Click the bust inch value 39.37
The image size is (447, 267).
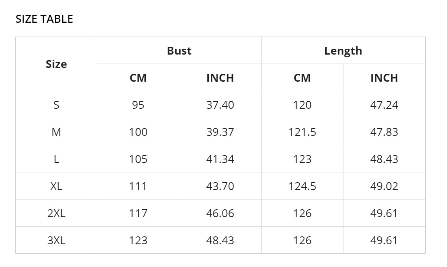tap(220, 132)
